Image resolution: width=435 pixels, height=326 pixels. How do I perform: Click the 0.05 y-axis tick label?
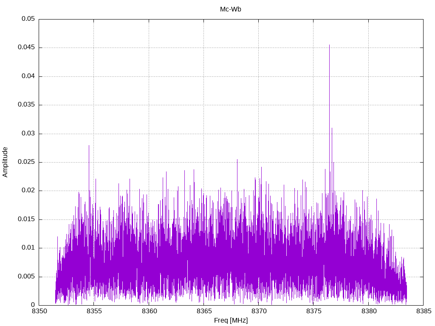[28, 19]
